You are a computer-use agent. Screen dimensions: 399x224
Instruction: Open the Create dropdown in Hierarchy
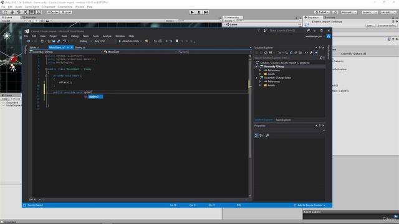click(x=229, y=21)
